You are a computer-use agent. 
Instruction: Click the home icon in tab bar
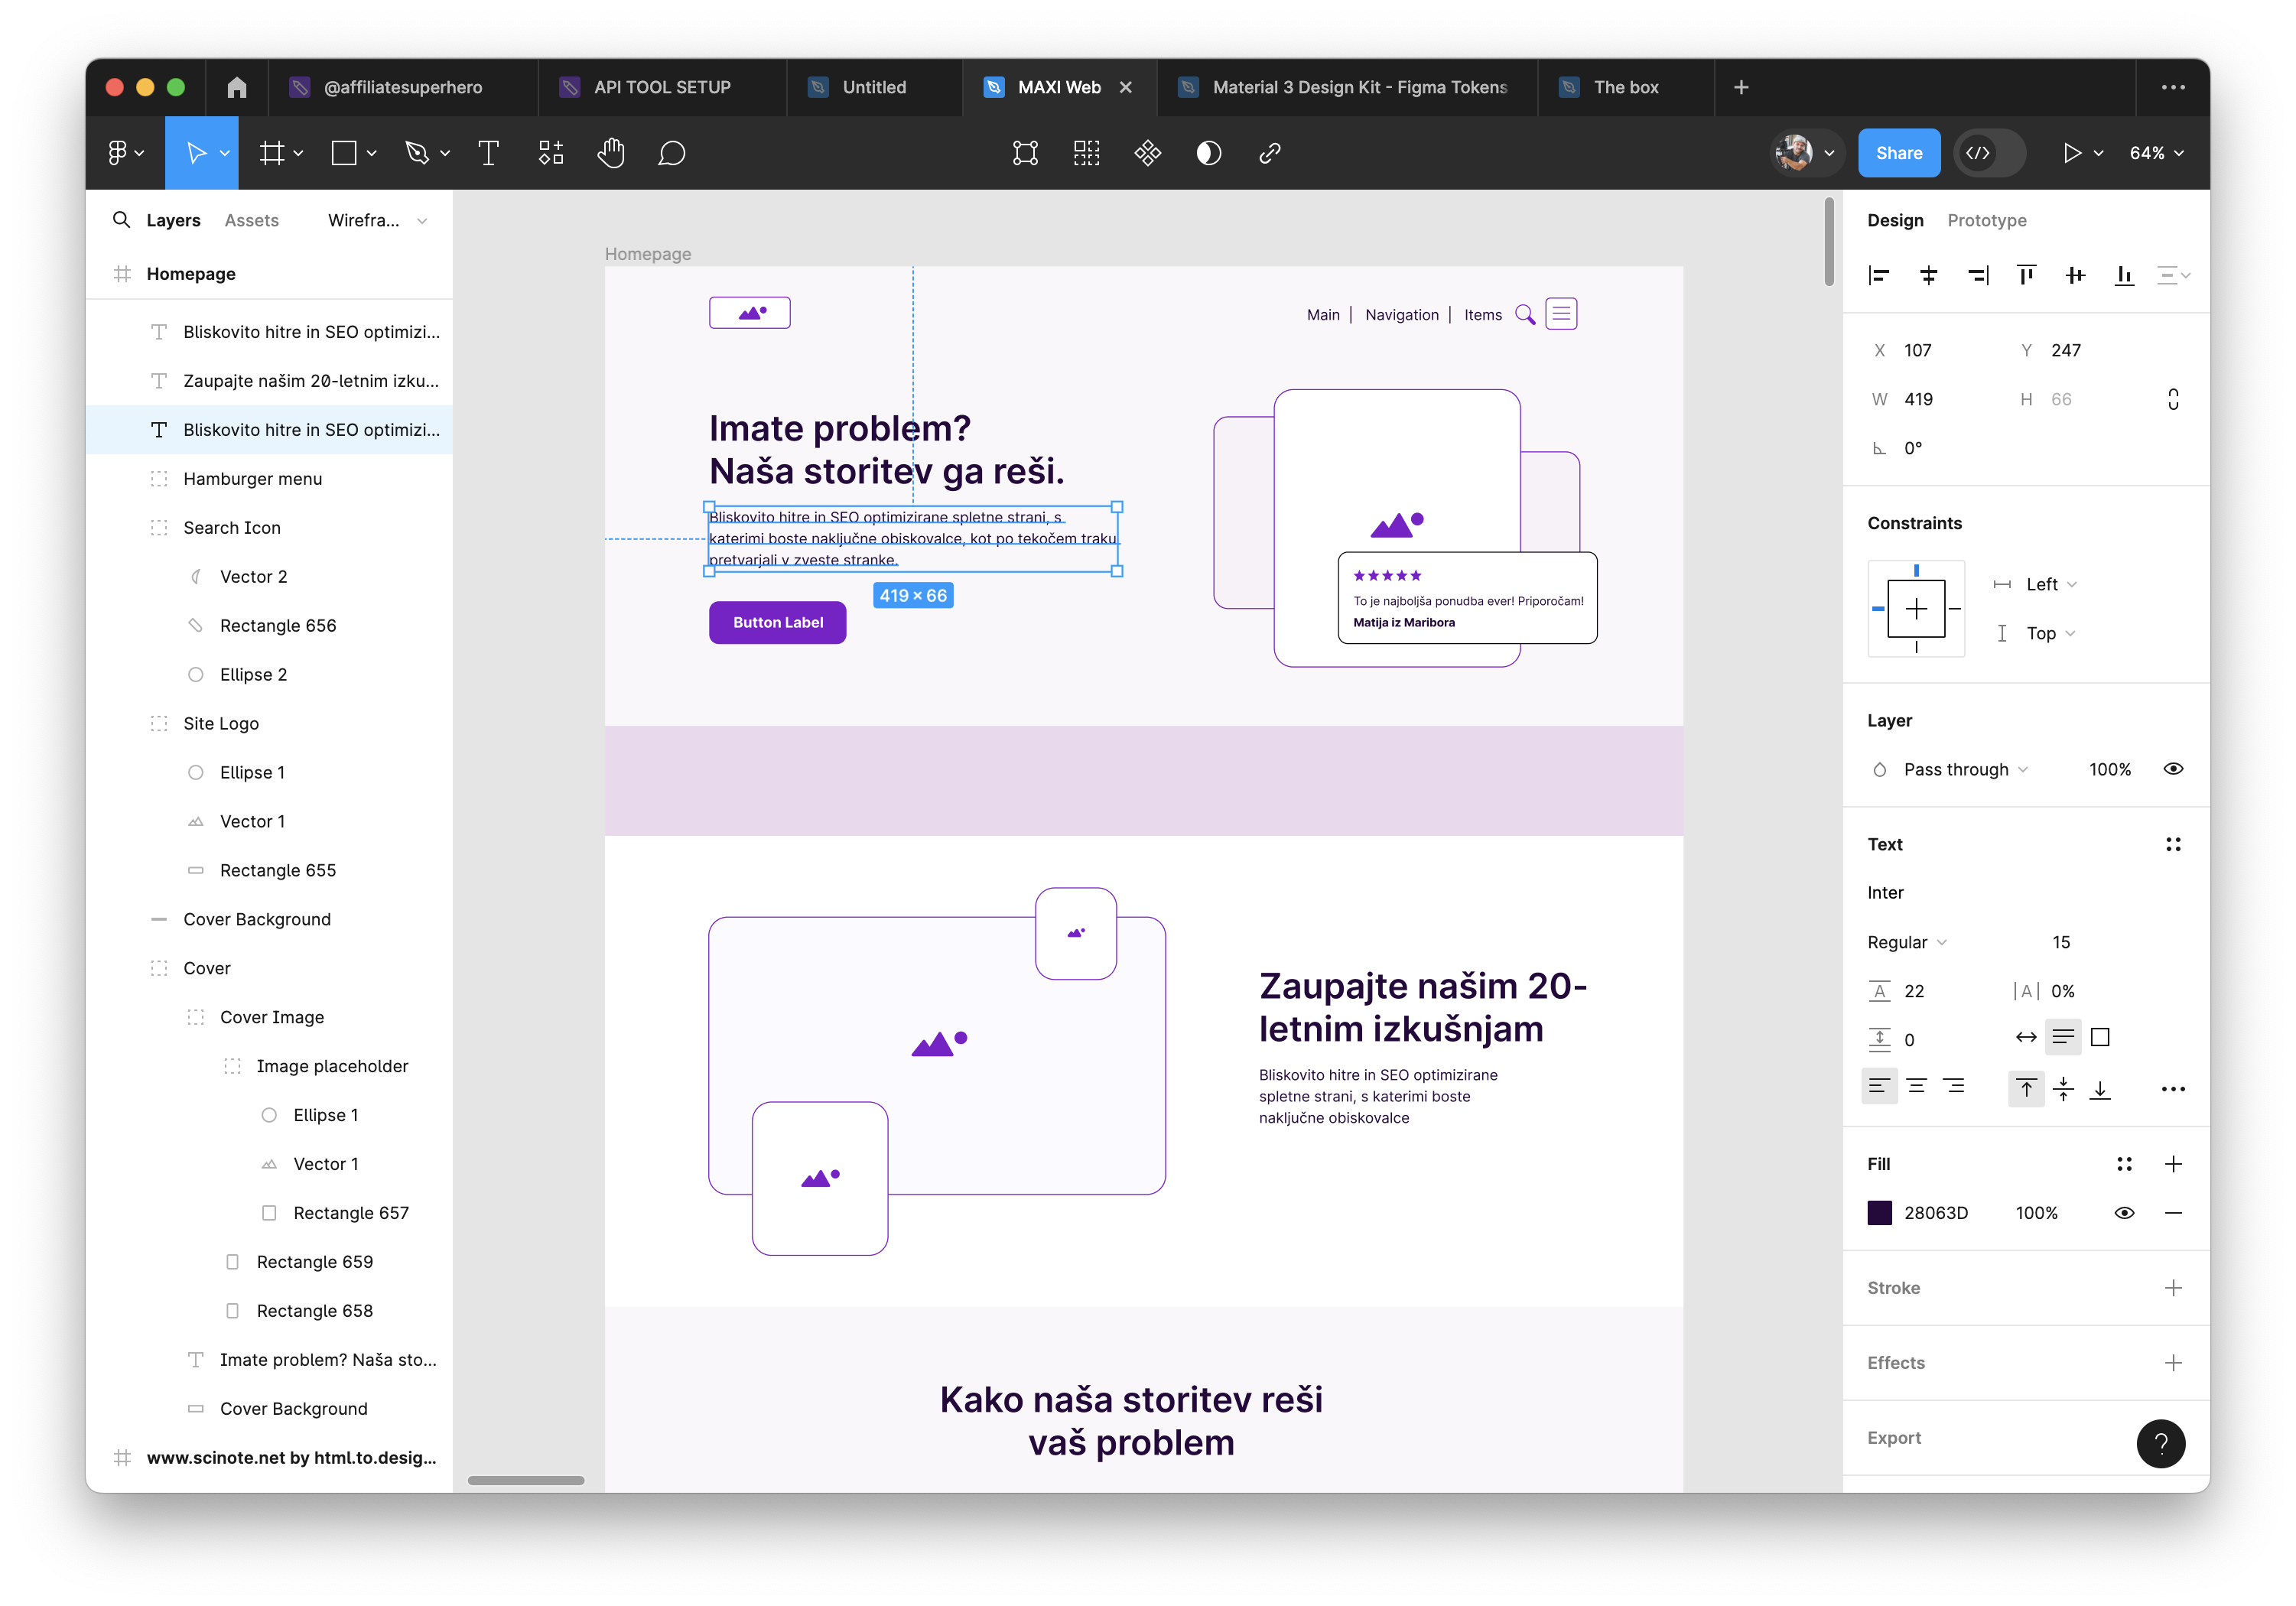(237, 87)
